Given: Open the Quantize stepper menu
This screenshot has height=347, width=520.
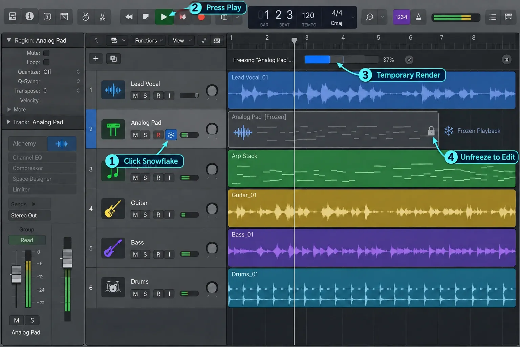Looking at the screenshot, I should [78, 72].
